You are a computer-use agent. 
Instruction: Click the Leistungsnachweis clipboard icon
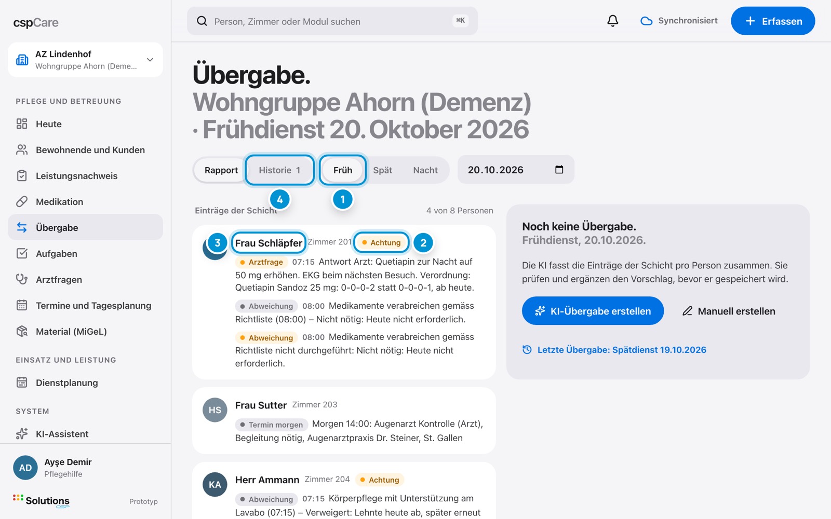[22, 175]
